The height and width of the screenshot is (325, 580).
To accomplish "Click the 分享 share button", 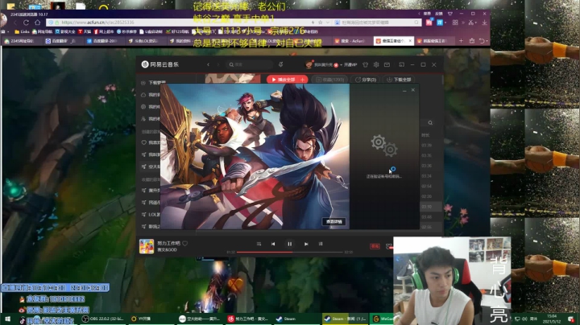I will [366, 80].
